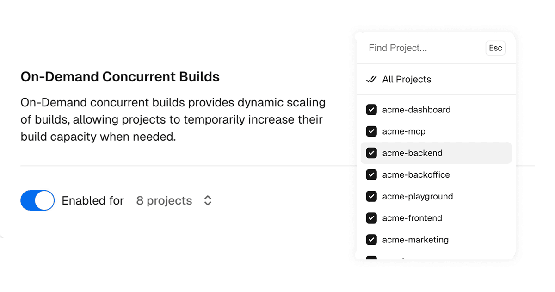Viewport: 555px width, 292px height.
Task: Click the acme-dashboard project name
Action: (416, 110)
